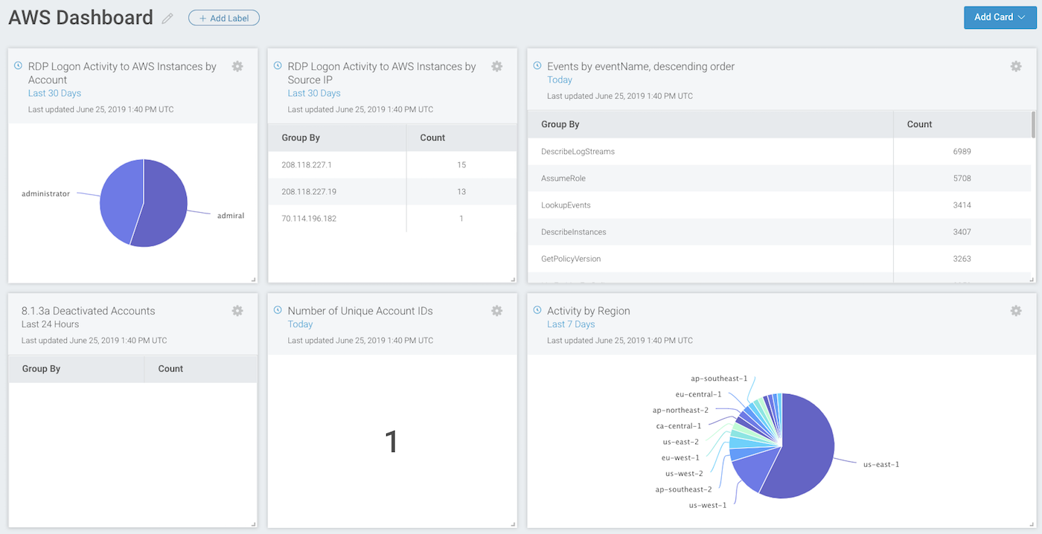The width and height of the screenshot is (1042, 534).
Task: Click Group By header in Source IP table
Action: [x=301, y=138]
